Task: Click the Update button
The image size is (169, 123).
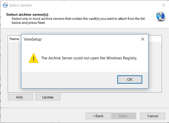Action: pyautogui.click(x=48, y=97)
